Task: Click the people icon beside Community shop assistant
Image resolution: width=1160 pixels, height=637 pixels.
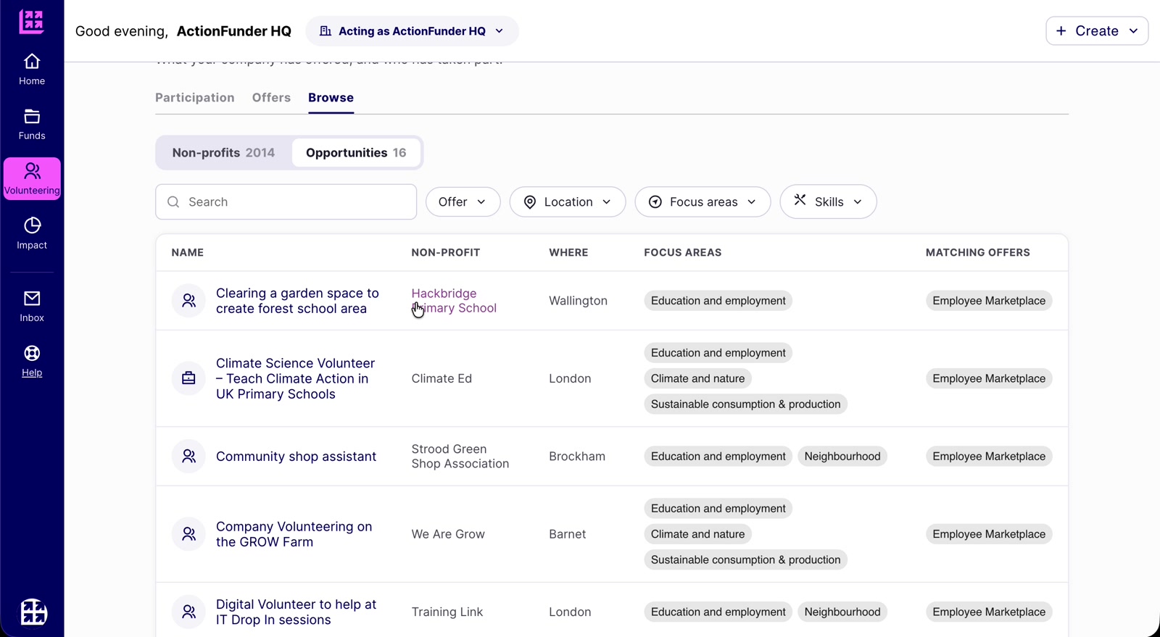Action: point(188,457)
